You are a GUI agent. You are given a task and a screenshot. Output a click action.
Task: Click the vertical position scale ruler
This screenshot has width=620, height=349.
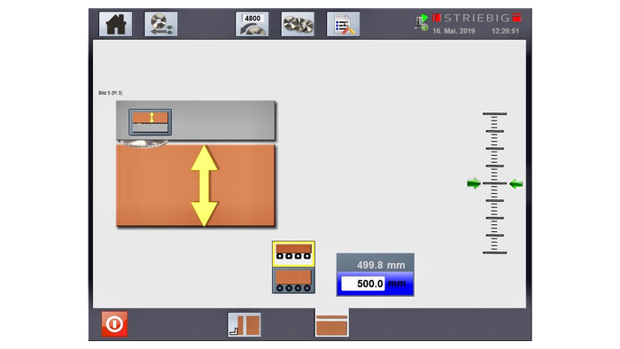(494, 183)
